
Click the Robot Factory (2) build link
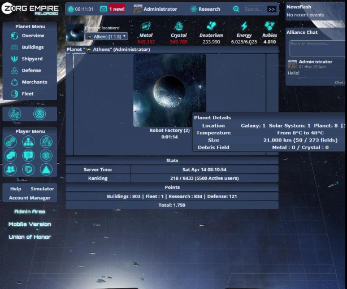[170, 130]
